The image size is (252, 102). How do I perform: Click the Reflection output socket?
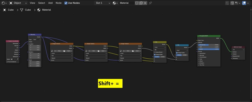tap(19, 56)
